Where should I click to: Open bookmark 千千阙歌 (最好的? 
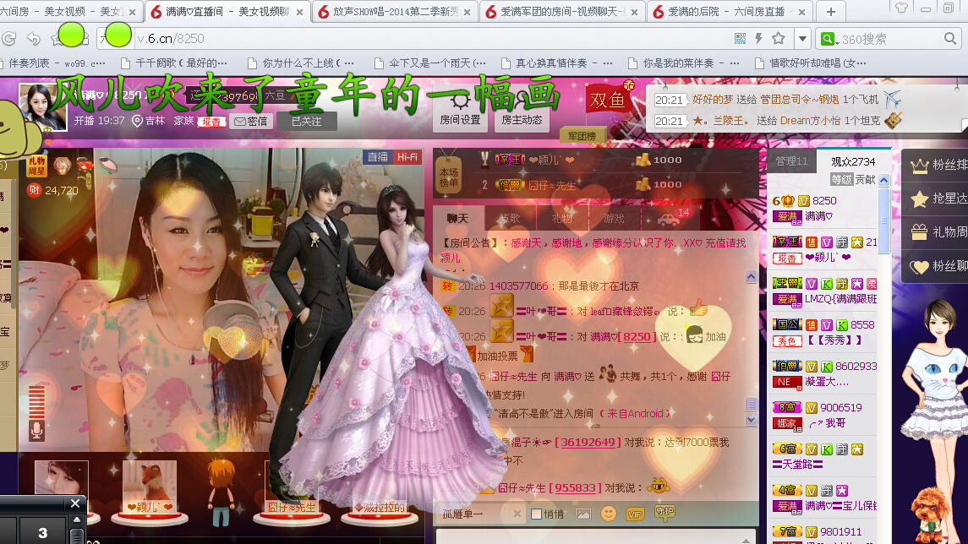[x=175, y=63]
